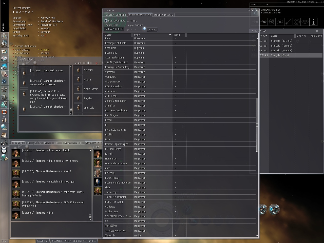The width and height of the screenshot is (324, 243).
Task: Click the Jump icon in Selected Item
Action: [x=272, y=22]
